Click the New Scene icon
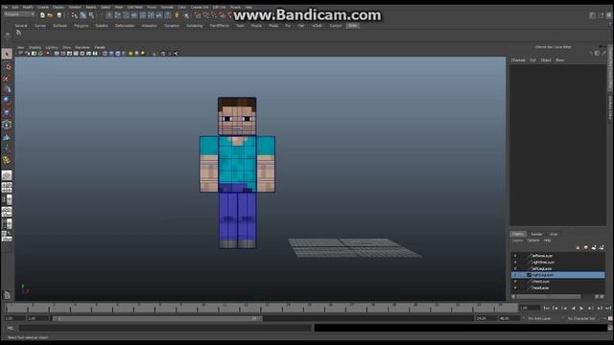The width and height of the screenshot is (614, 345). tap(42, 15)
